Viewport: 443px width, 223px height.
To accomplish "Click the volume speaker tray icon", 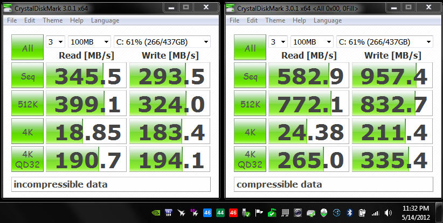I will click(388, 213).
